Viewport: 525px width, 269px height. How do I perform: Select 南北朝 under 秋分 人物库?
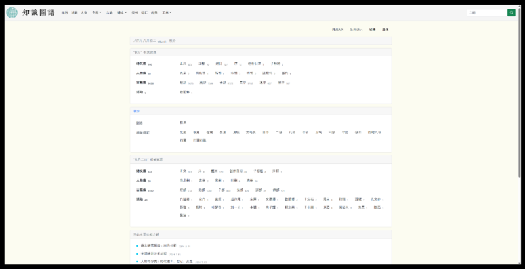pos(201,73)
